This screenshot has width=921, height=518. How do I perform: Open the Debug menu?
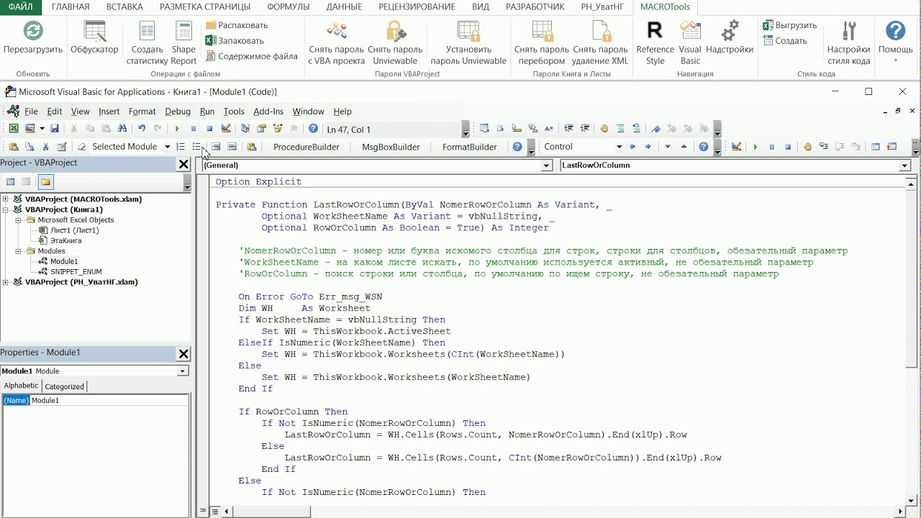pyautogui.click(x=178, y=112)
